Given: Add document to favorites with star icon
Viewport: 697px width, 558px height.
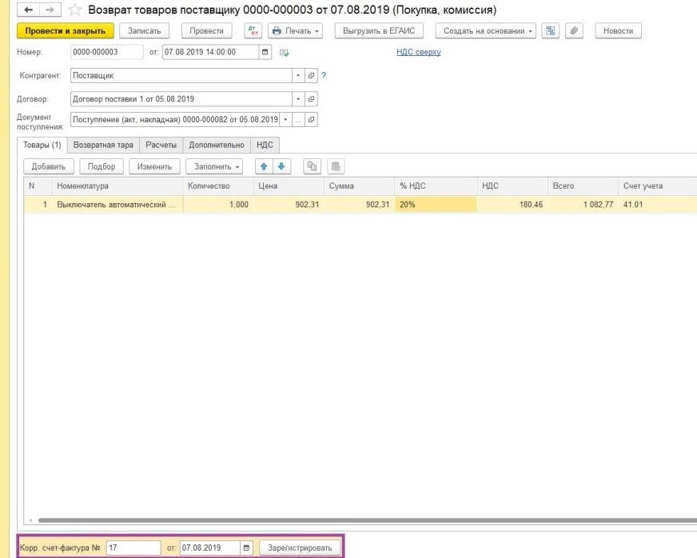Looking at the screenshot, I should pos(74,10).
